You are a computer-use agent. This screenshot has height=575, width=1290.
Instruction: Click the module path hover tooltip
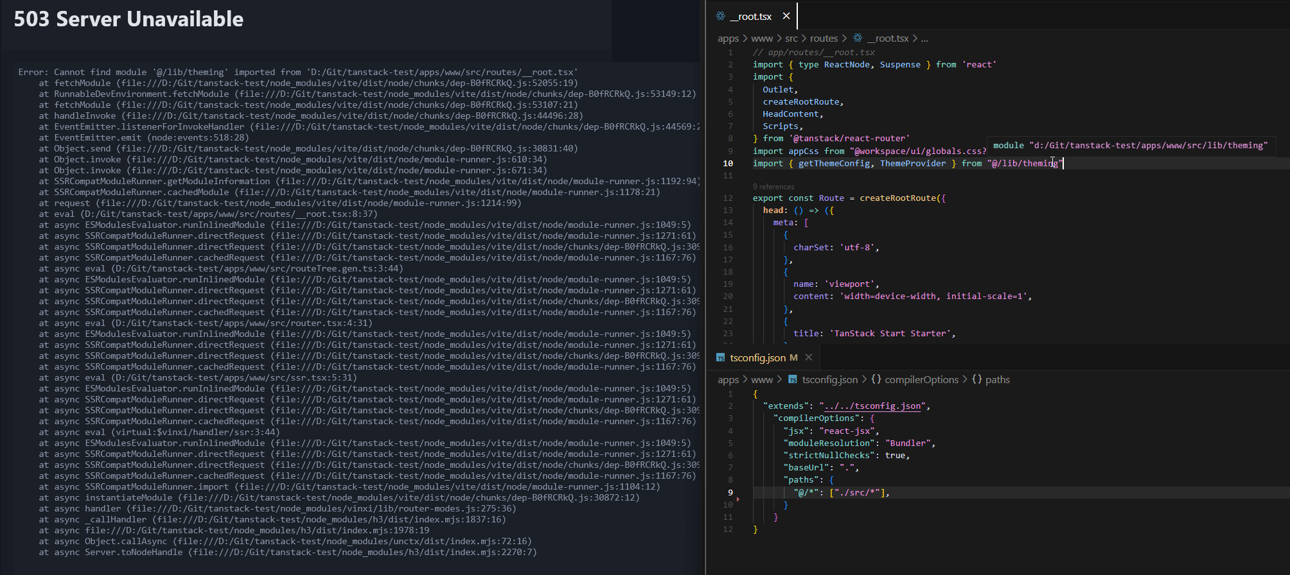pos(1130,146)
